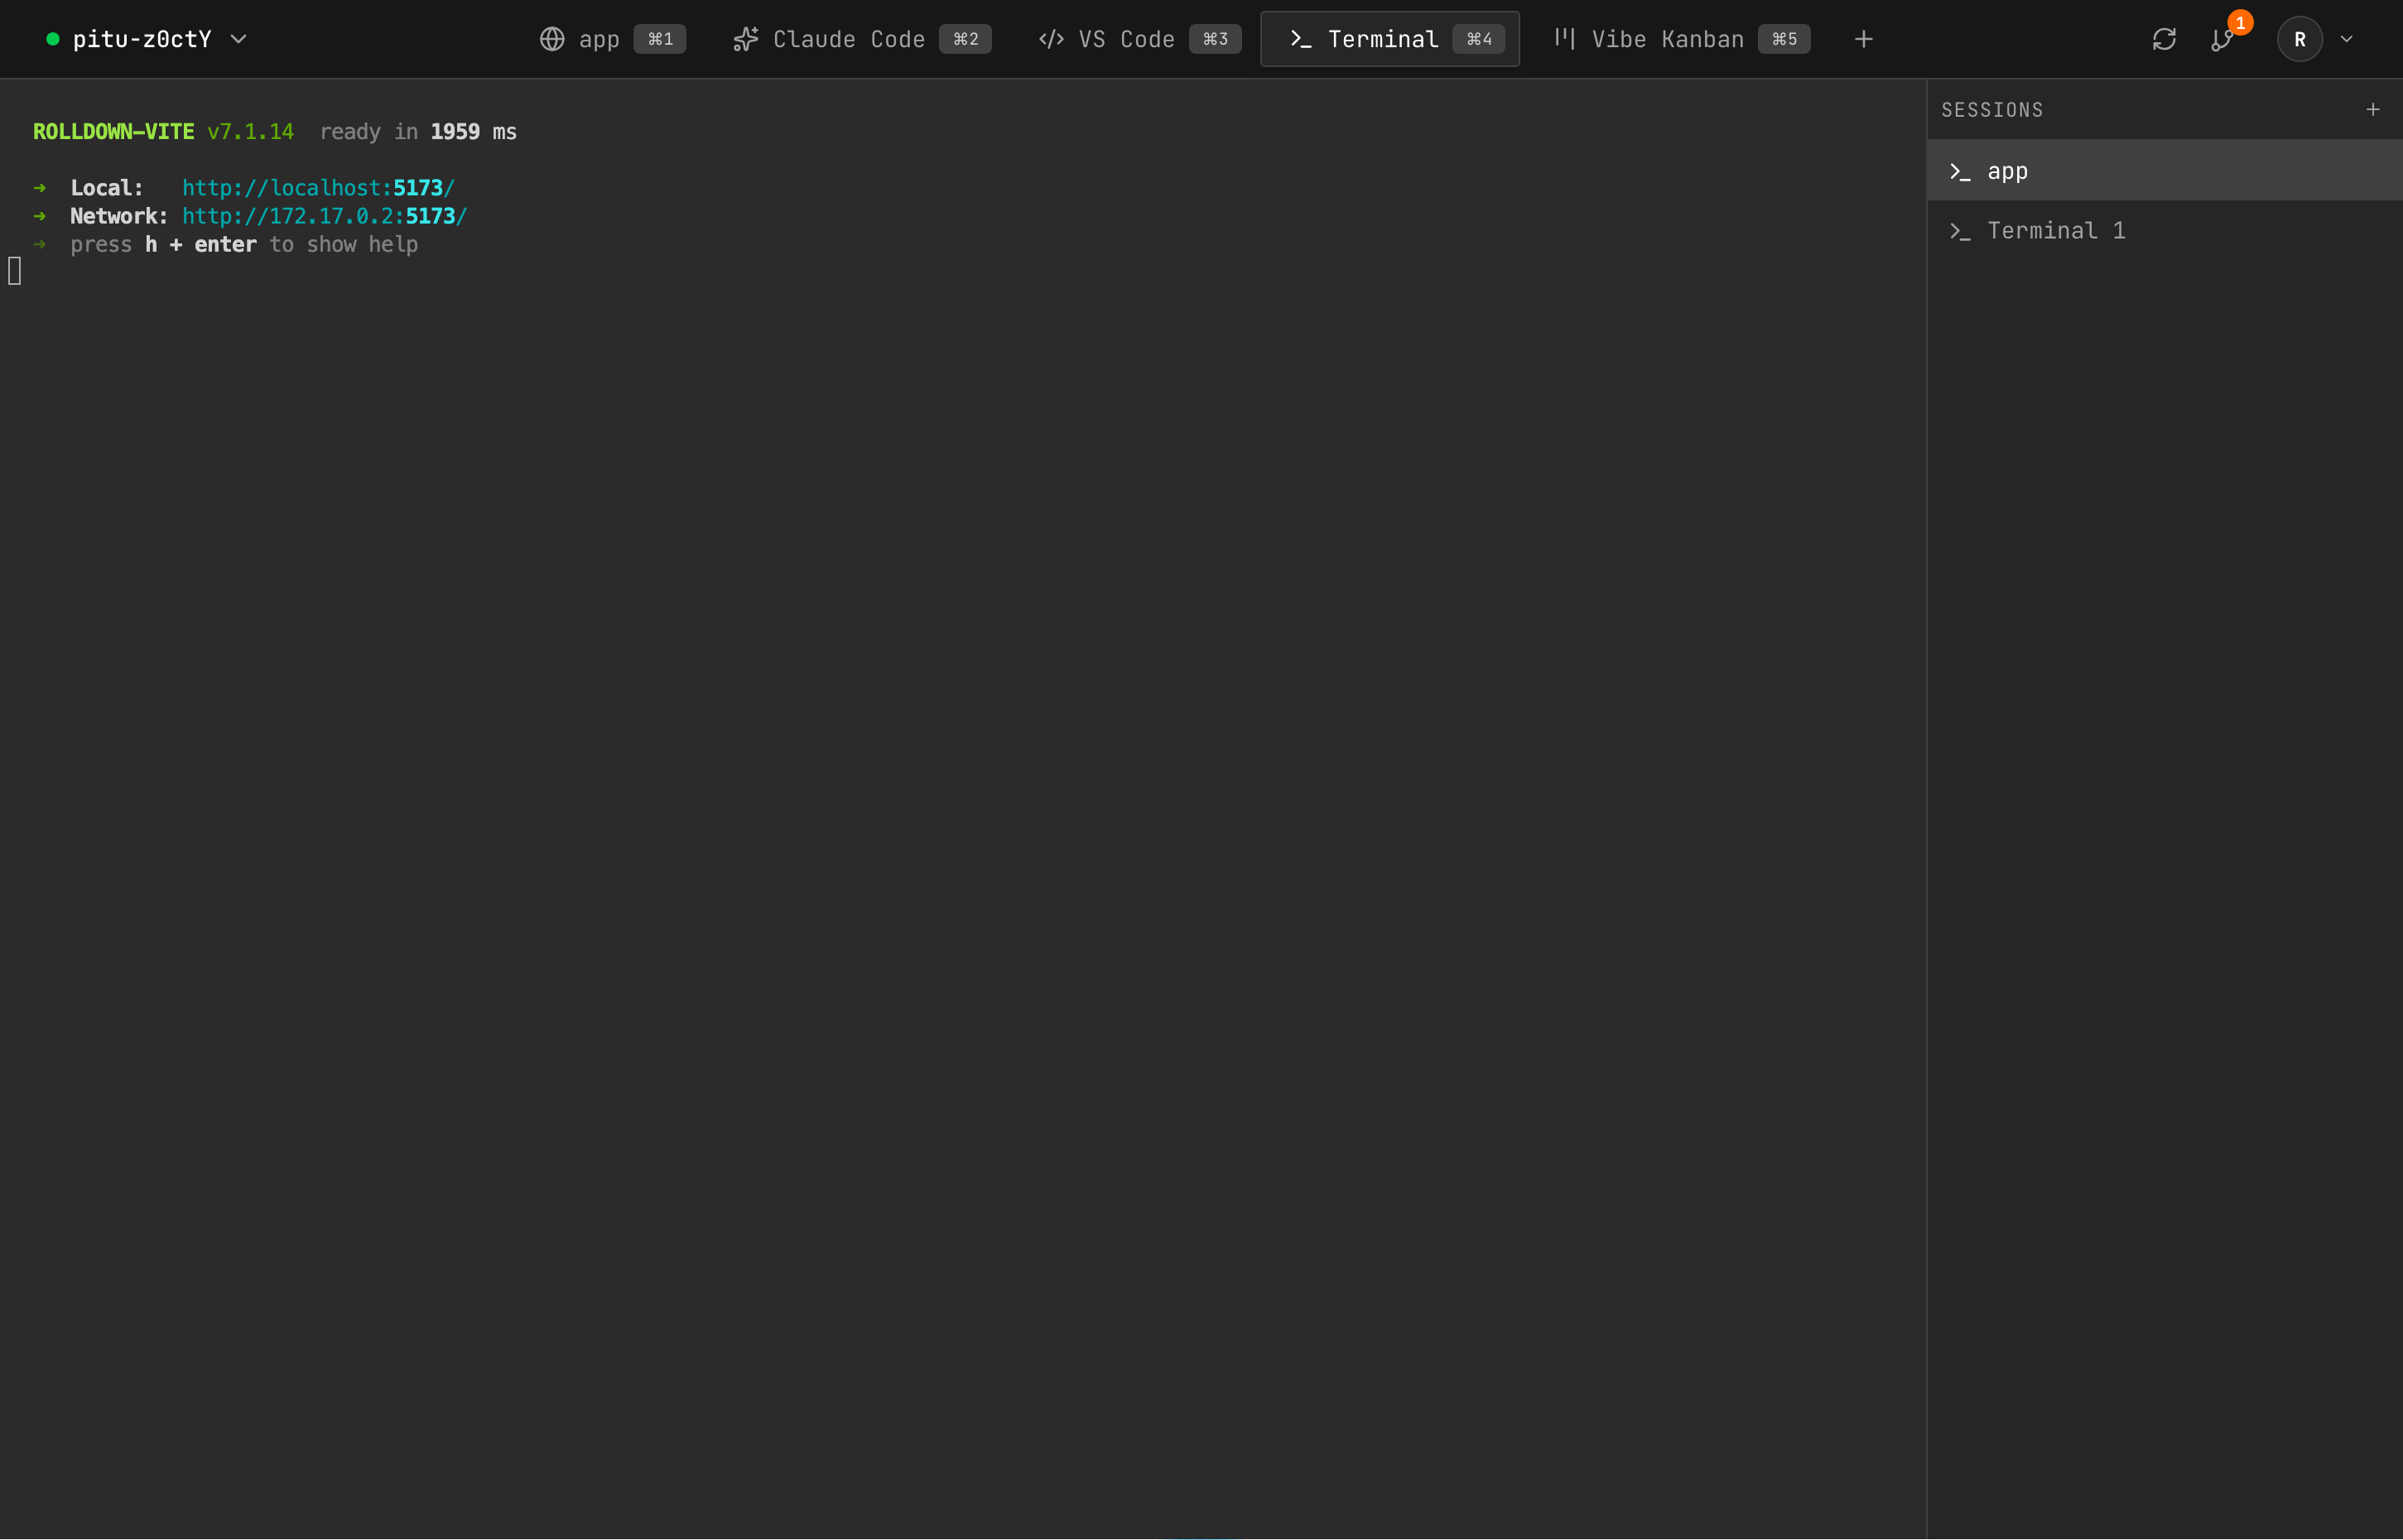Screen dimensions: 2403x1540
Task: Click the terminal icon beside Terminal 1 session
Action: pos(1962,230)
